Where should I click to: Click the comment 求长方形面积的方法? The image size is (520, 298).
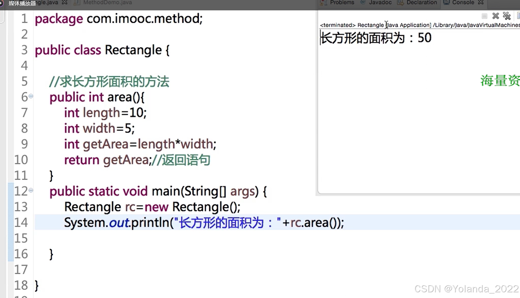(109, 82)
